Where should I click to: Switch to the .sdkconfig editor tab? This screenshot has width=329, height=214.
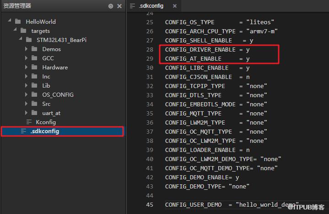tap(153, 6)
